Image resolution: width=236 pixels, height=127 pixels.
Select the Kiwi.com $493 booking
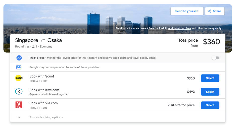pyautogui.click(x=210, y=92)
